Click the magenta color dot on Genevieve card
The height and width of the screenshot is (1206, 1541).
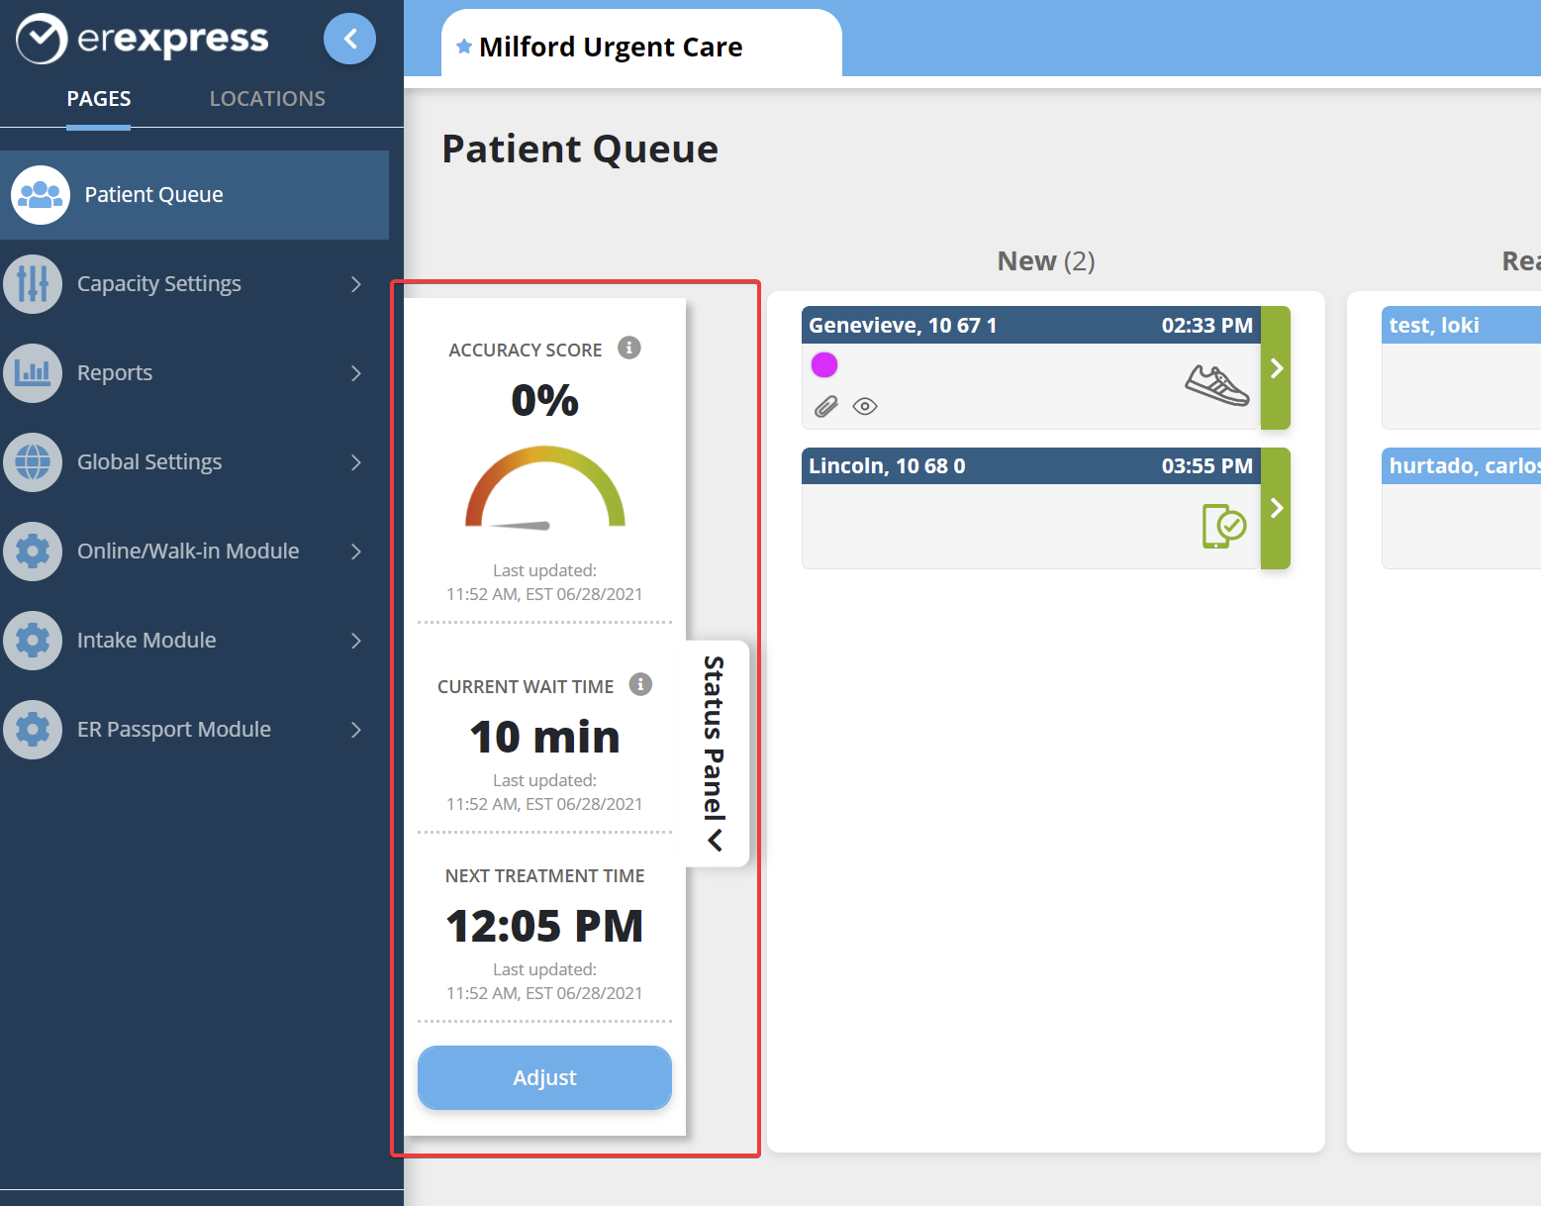(x=824, y=364)
